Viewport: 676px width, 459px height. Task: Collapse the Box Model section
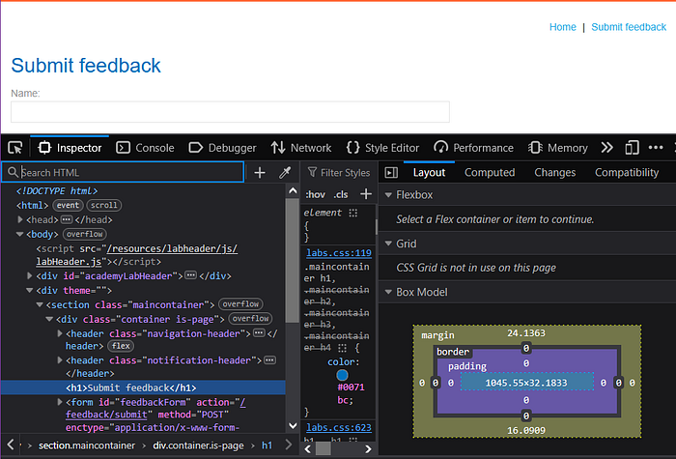(x=388, y=292)
